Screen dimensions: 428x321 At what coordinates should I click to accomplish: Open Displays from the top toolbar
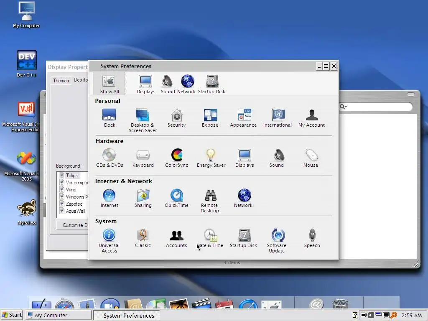146,84
